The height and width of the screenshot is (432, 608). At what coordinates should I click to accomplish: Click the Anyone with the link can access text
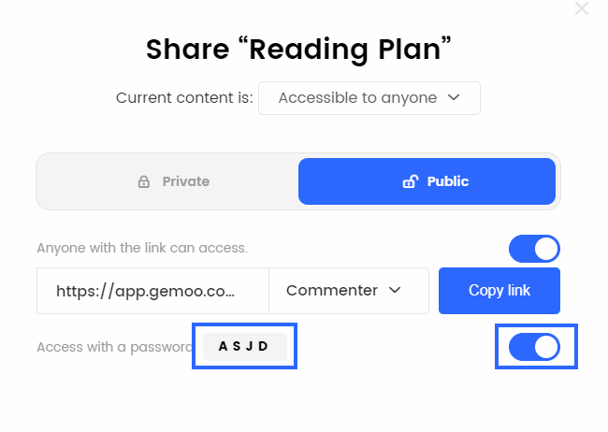point(142,248)
